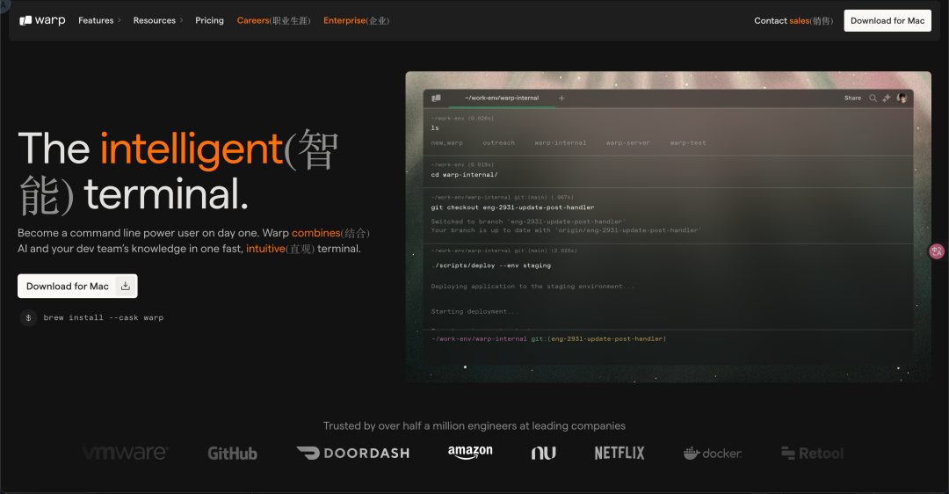Click the DoorDash logo

(x=353, y=453)
